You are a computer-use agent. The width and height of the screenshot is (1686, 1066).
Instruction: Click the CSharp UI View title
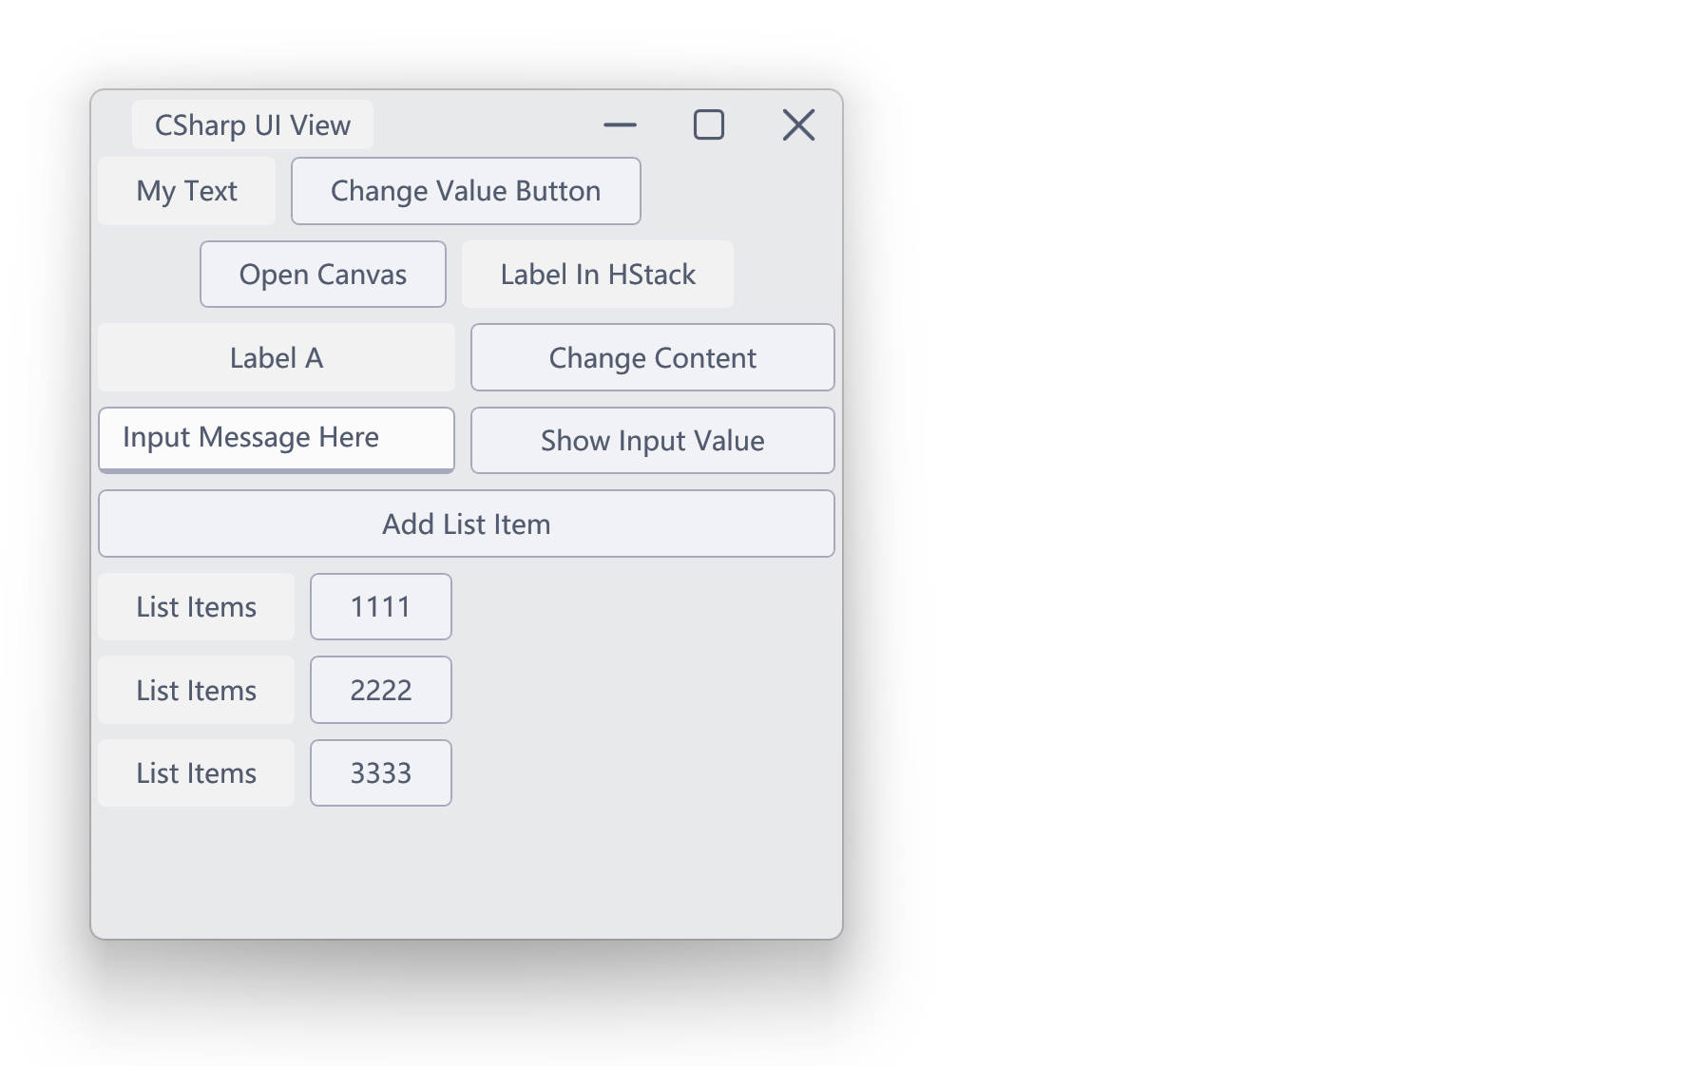click(x=252, y=124)
